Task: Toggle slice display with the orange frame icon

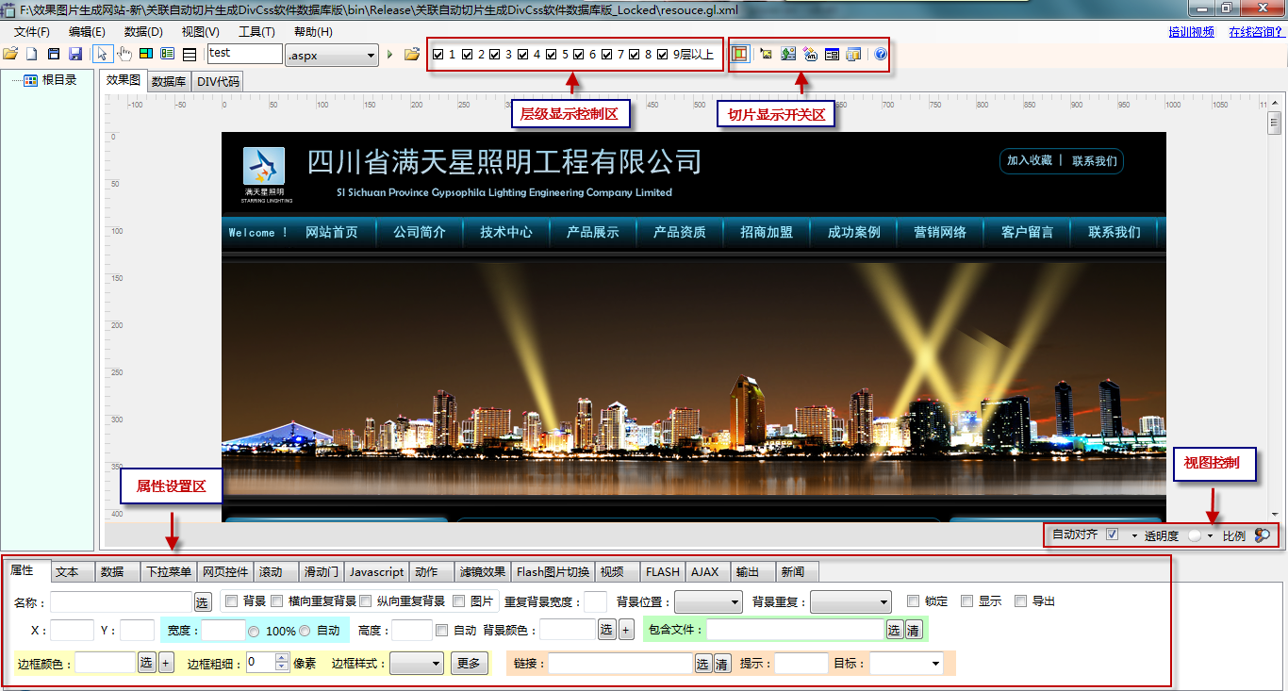Action: [x=740, y=55]
